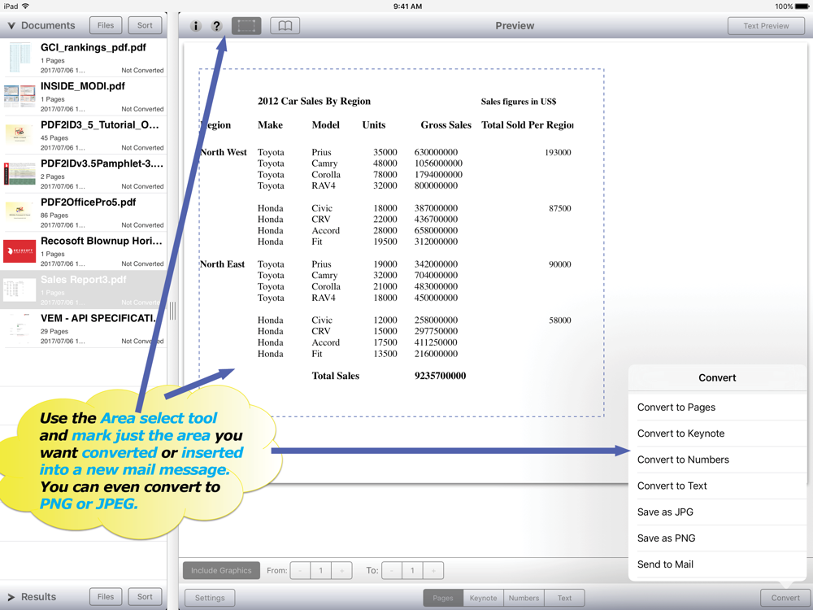The height and width of the screenshot is (610, 813).
Task: Toggle Include Graphics option
Action: click(221, 571)
